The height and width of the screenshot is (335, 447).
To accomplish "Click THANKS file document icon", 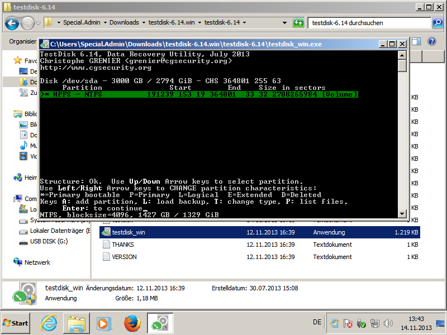I will (x=106, y=245).
